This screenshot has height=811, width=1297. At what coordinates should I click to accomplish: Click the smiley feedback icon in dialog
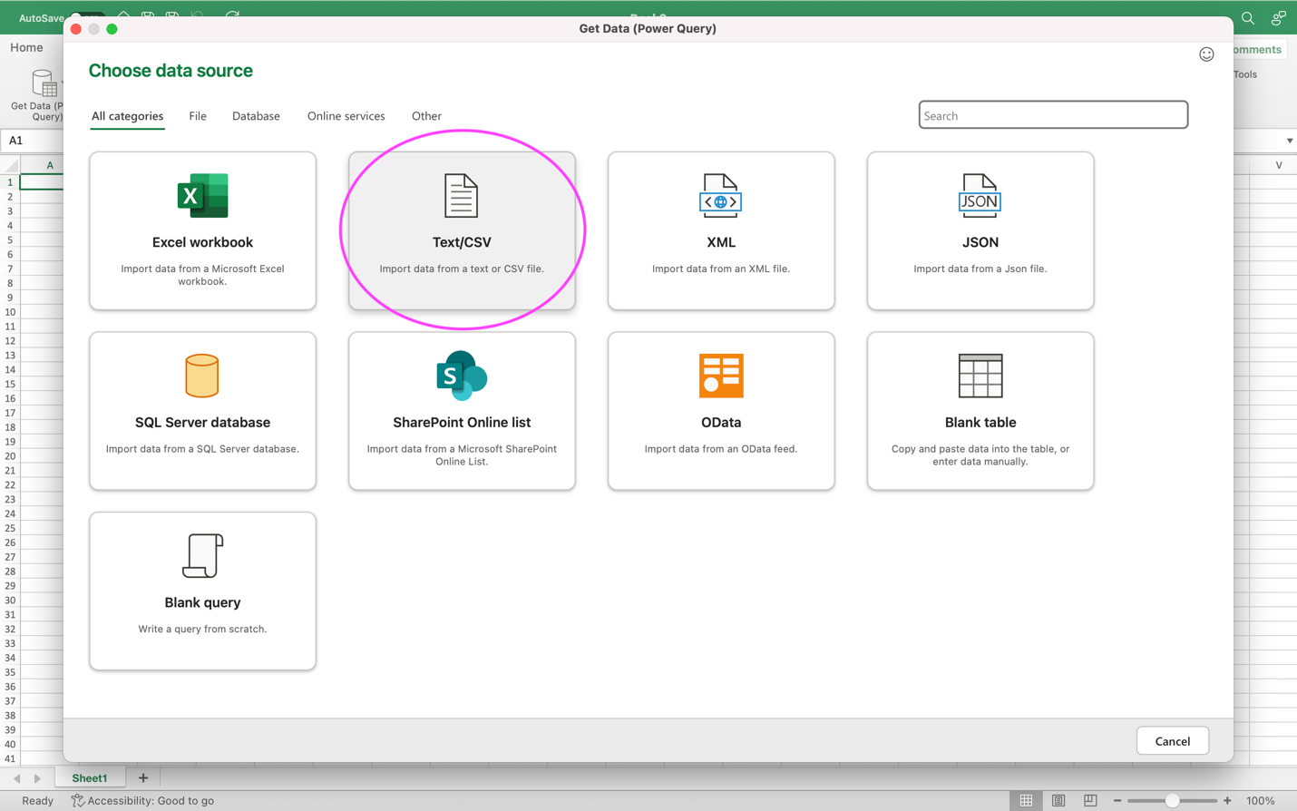[x=1206, y=54]
